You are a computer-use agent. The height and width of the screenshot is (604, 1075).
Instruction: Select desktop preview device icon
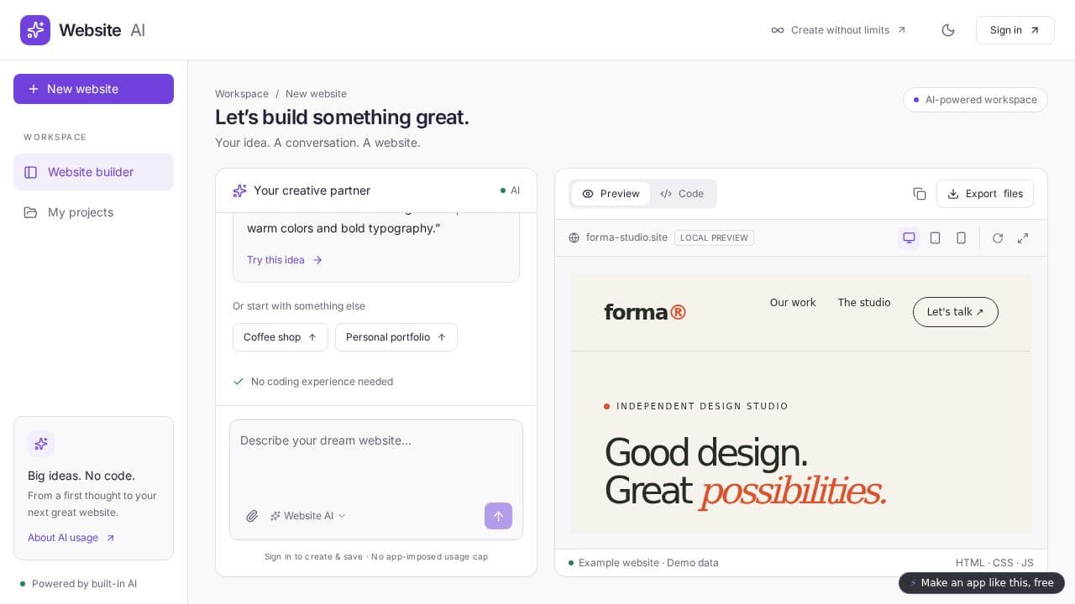(909, 238)
